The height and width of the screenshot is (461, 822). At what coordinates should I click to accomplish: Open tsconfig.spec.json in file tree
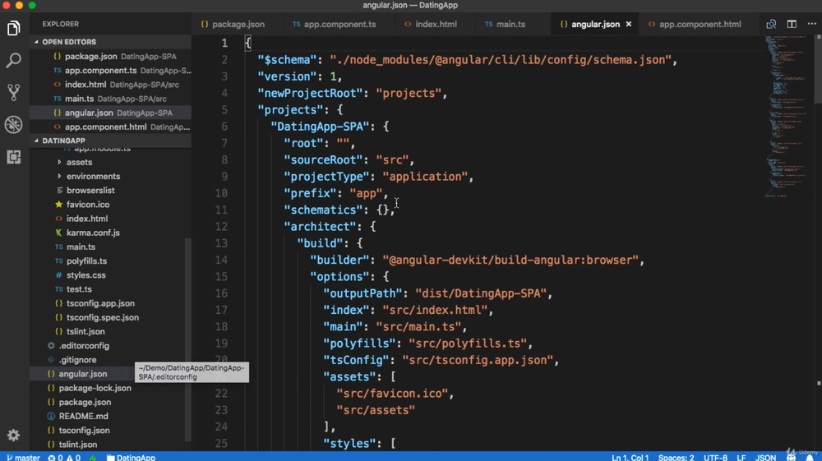(102, 318)
